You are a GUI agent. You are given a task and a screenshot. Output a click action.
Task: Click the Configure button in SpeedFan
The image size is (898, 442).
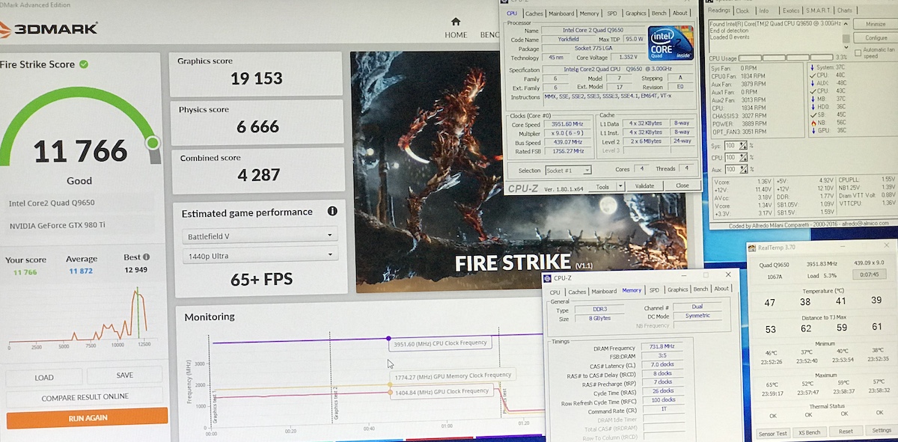(x=876, y=37)
